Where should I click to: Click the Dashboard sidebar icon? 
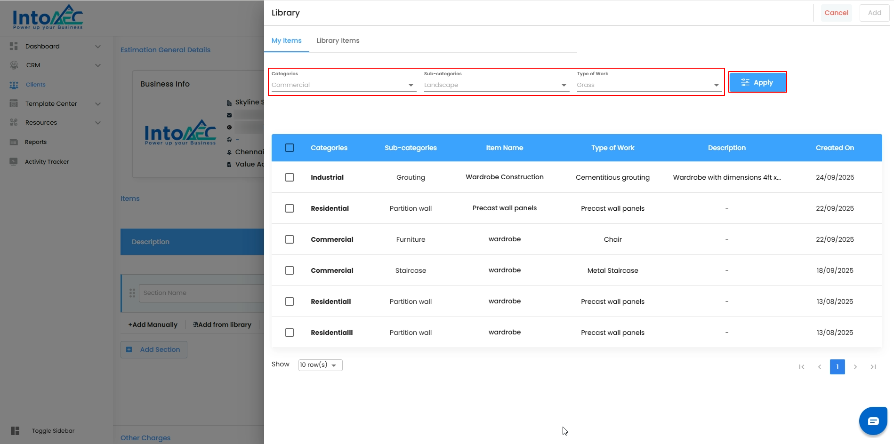pos(14,46)
